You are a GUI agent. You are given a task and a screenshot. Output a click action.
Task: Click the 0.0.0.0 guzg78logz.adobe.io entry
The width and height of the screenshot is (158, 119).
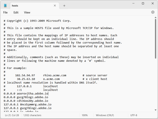point(26,97)
